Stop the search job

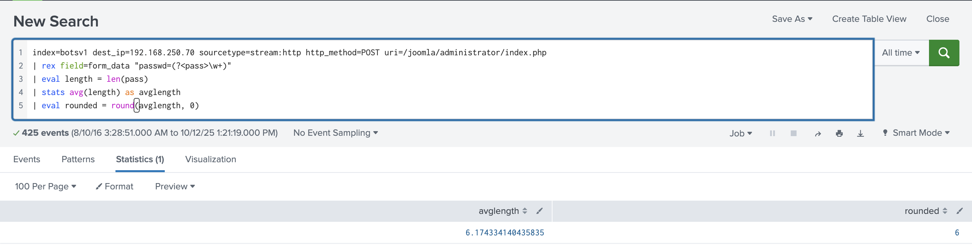(793, 133)
